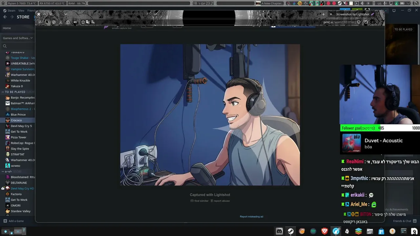Open the app store shopping bag icon

click(x=381, y=231)
